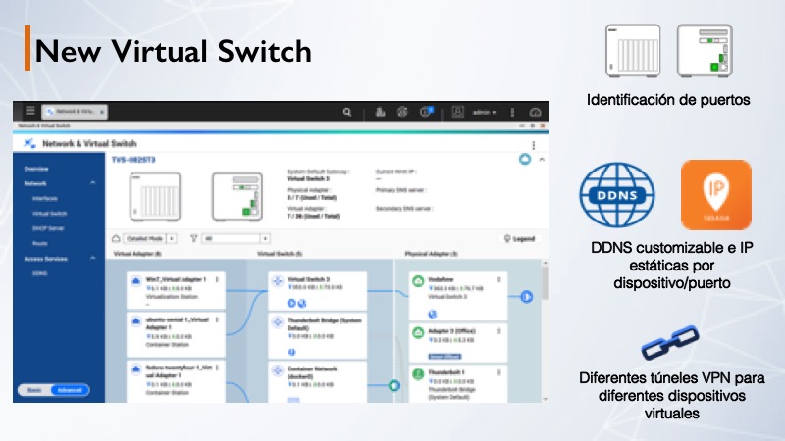Open the hamburger main menu in the top bar
The image size is (785, 441).
(30, 111)
